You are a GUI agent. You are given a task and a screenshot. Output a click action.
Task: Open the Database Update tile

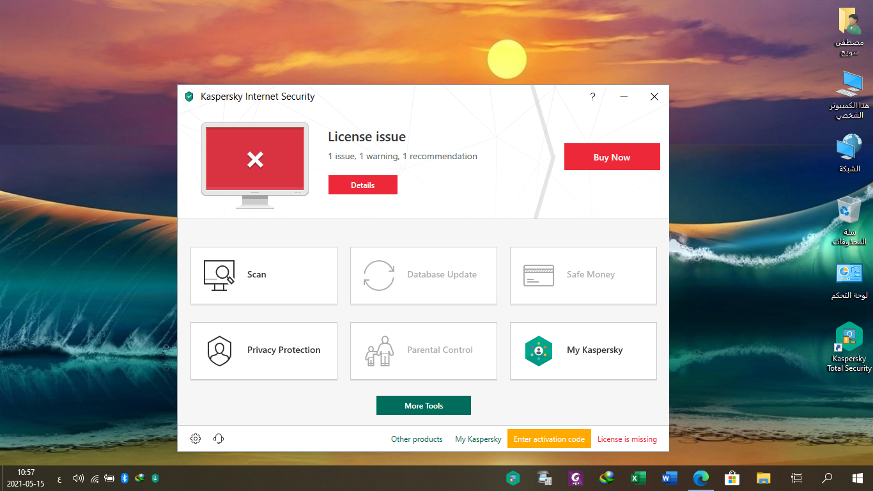(423, 275)
